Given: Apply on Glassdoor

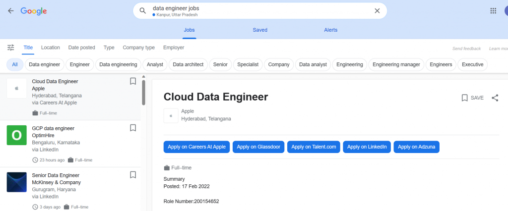Looking at the screenshot, I should [258, 147].
